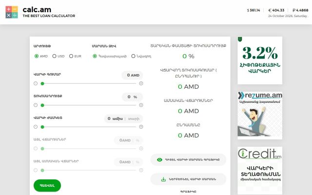Decrease interest rate with minus icon

(36, 105)
